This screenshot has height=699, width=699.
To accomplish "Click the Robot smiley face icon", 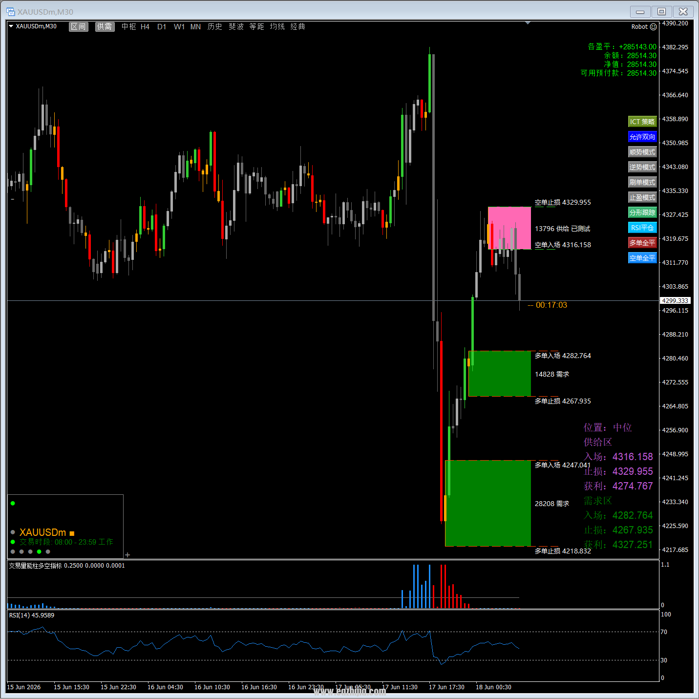I will pos(654,27).
